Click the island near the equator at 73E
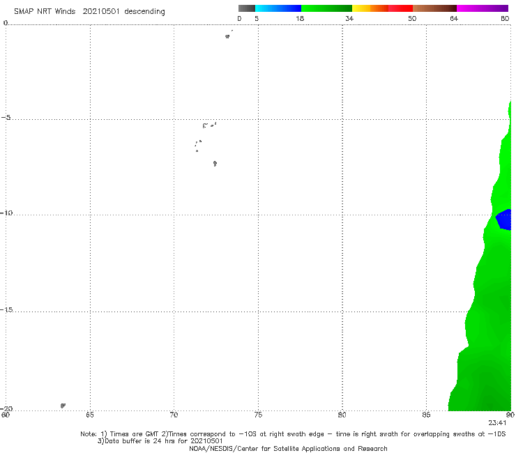516x453 pixels. click(x=227, y=36)
